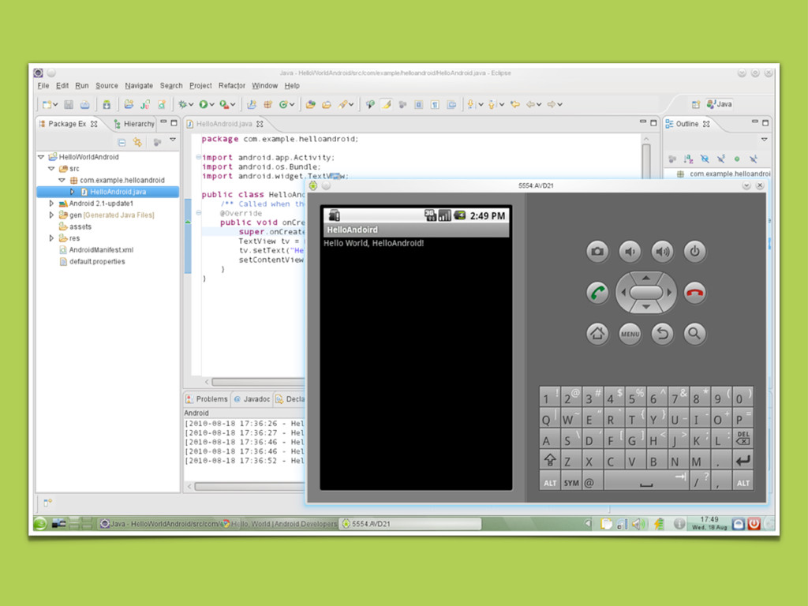Click the green call button on emulator
The width and height of the screenshot is (808, 606).
[x=597, y=293]
